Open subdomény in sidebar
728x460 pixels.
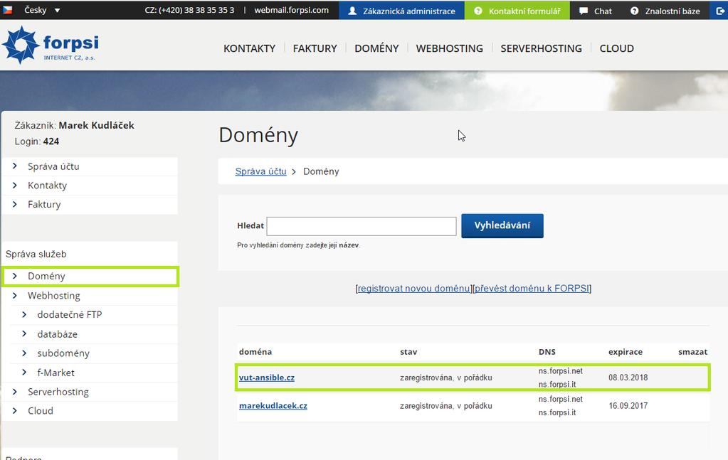(x=63, y=353)
